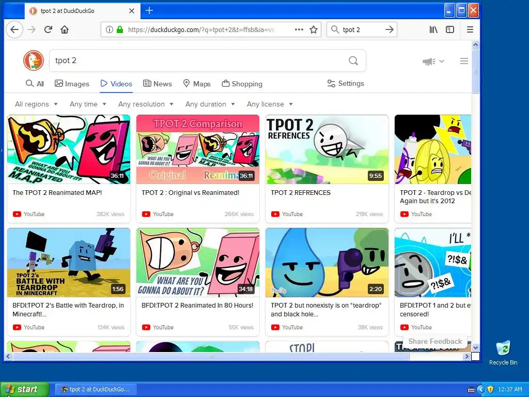Switch to the Images tab
Viewport: 529px width, 397px height.
coord(72,84)
